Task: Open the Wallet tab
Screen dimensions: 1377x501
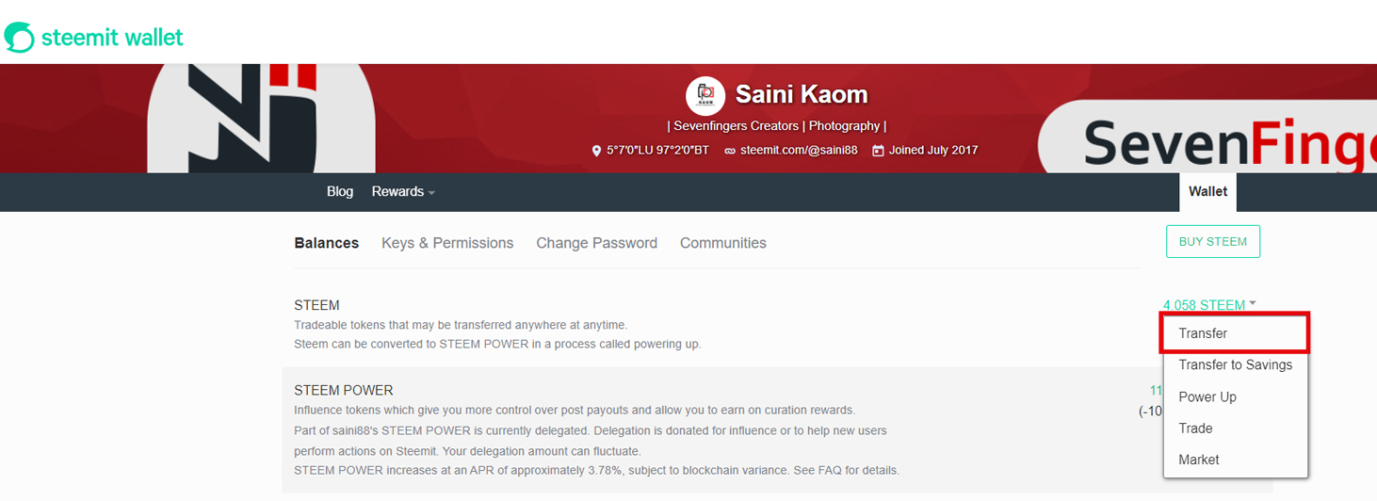Action: tap(1207, 192)
